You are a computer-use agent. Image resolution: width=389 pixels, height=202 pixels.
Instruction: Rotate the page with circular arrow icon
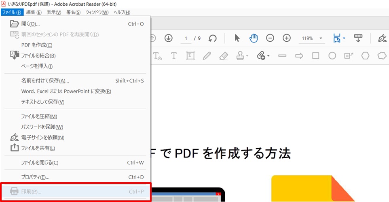pos(213,38)
